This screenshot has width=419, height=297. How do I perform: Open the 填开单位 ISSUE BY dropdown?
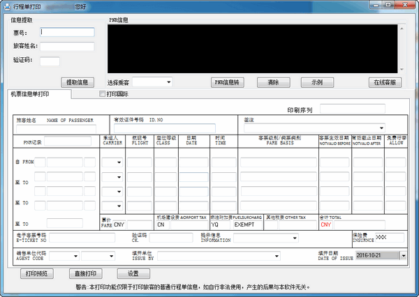pos(277,256)
